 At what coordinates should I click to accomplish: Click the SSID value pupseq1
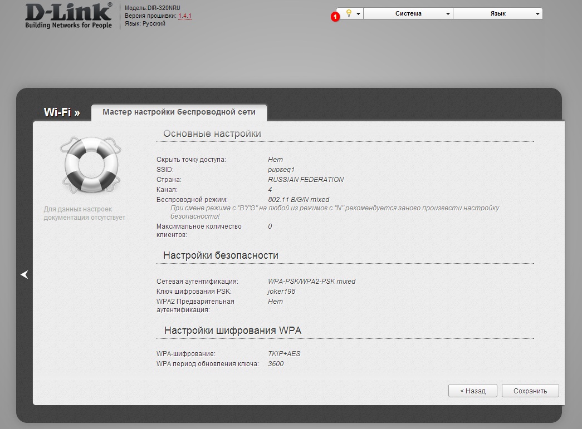coord(281,170)
